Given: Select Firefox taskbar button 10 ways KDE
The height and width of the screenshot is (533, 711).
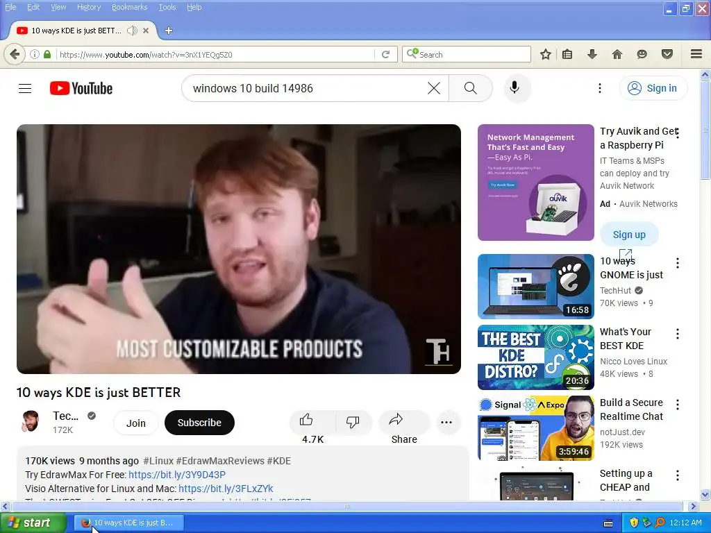Looking at the screenshot, I should [129, 523].
